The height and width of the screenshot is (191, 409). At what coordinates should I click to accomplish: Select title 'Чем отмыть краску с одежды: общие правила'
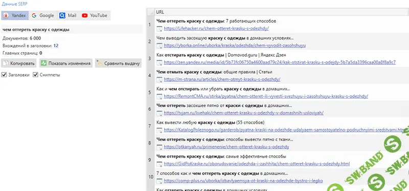click(214, 72)
